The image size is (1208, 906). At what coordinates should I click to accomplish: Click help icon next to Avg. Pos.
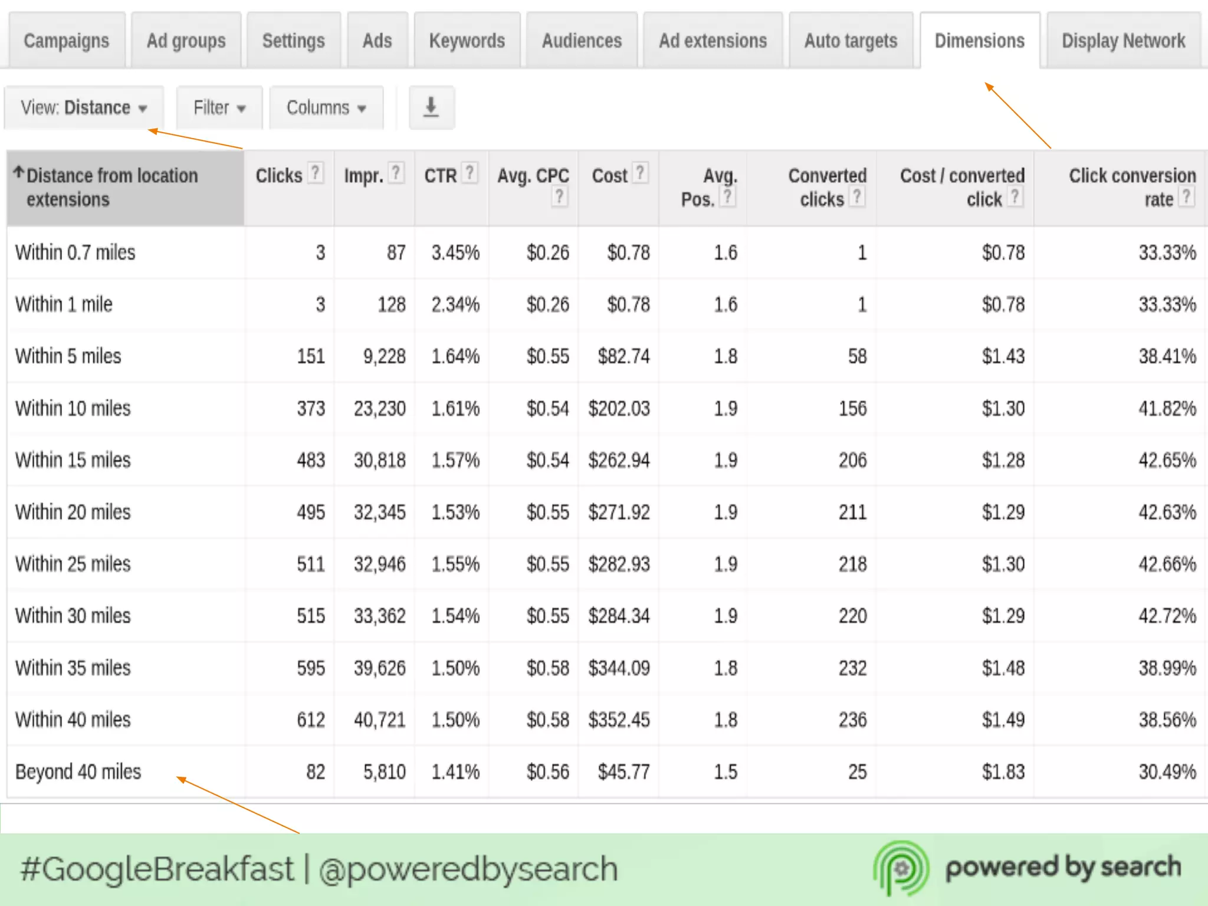click(728, 196)
